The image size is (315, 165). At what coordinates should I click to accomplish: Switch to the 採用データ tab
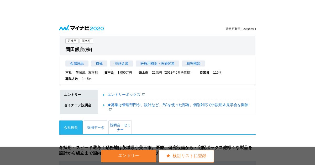[x=96, y=128]
